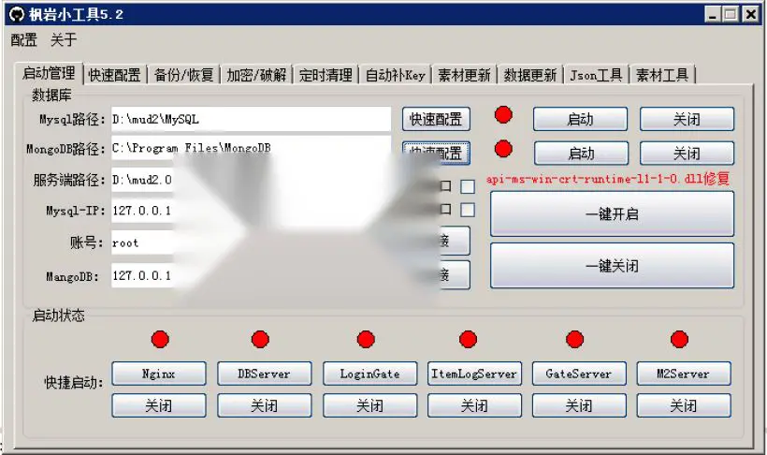Tick the checkbox in the 服务端路径 row
The width and height of the screenshot is (767, 455).
(x=468, y=186)
